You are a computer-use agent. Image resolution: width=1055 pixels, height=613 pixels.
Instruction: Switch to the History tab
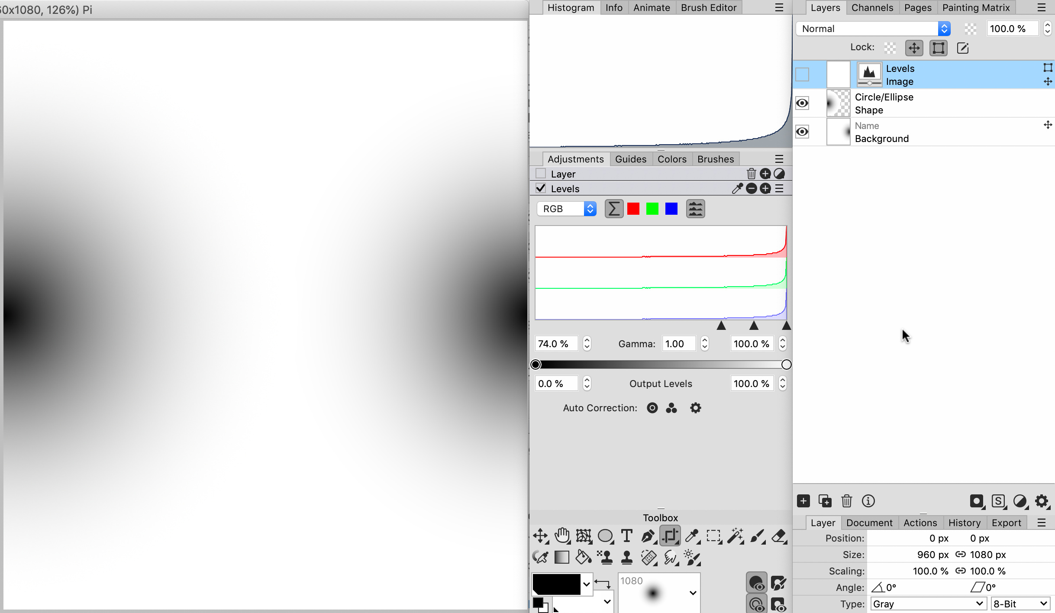coord(964,523)
